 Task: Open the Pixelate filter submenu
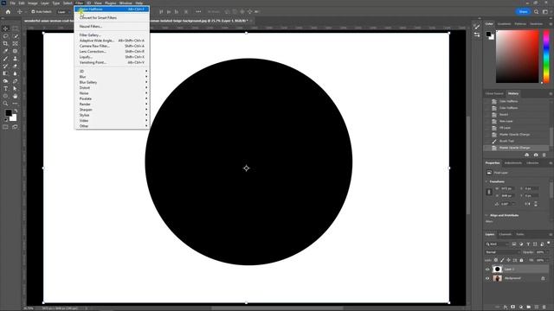(x=112, y=98)
